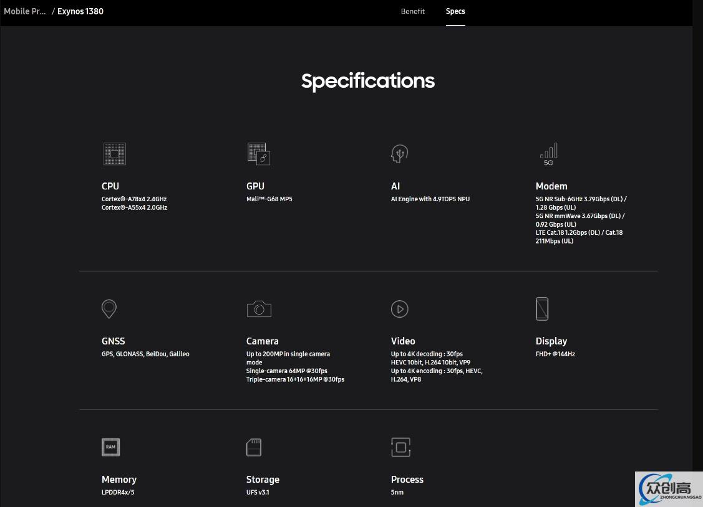
Task: Click '5nm' process text
Action: click(x=397, y=492)
